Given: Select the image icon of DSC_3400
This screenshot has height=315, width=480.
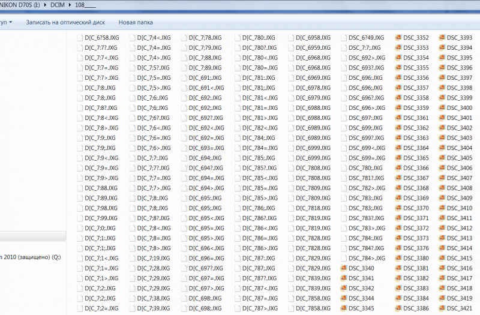Looking at the screenshot, I should pos(442,108).
